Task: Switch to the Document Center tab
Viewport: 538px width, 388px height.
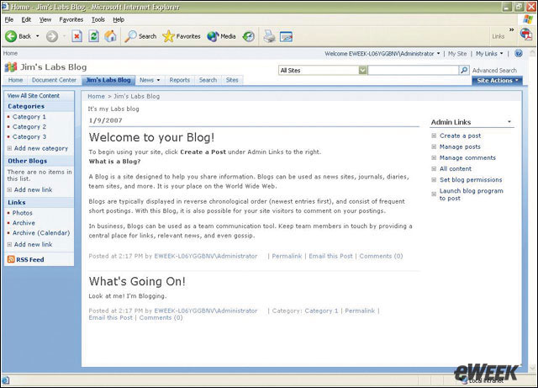Action: pos(54,80)
